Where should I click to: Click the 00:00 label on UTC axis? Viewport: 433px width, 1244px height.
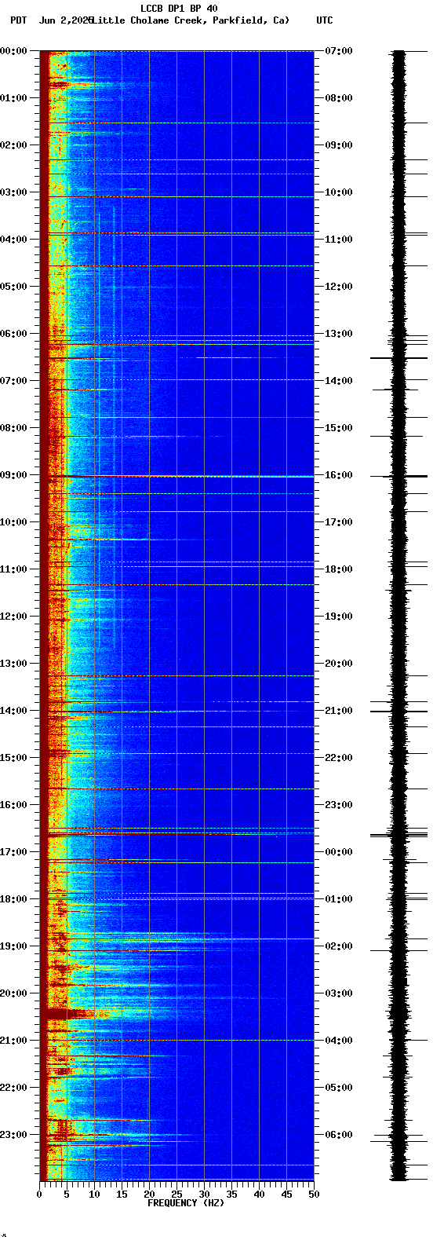[339, 852]
